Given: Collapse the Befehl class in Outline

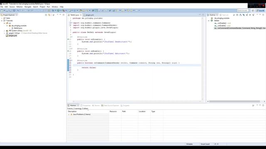Looking at the screenshot, I should tap(209, 21).
